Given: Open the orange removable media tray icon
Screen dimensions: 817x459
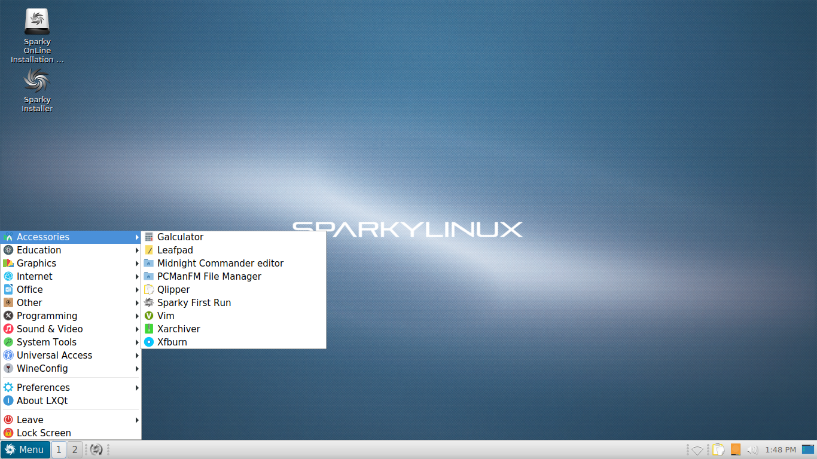Looking at the screenshot, I should click(736, 449).
